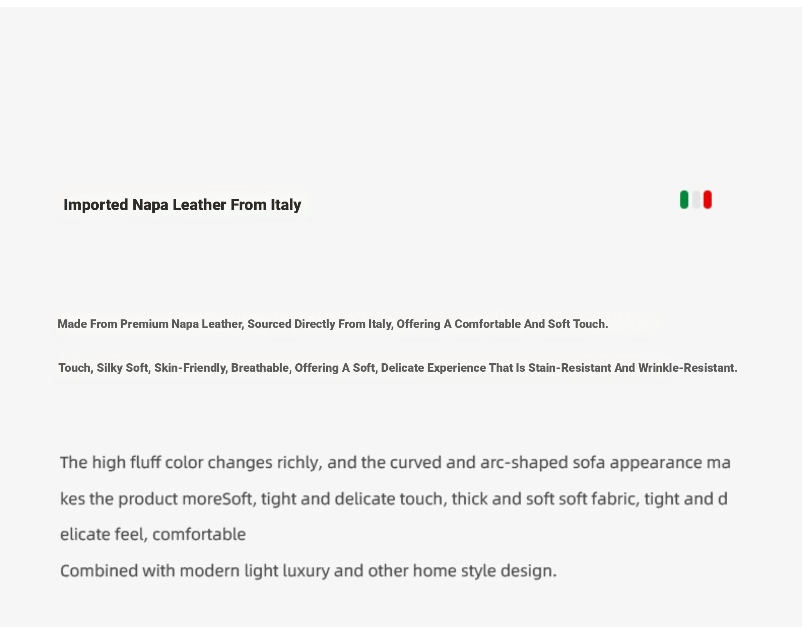Image resolution: width=802 pixels, height=627 pixels.
Task: Click the word "Imported" in the heading
Action: pyautogui.click(x=96, y=205)
